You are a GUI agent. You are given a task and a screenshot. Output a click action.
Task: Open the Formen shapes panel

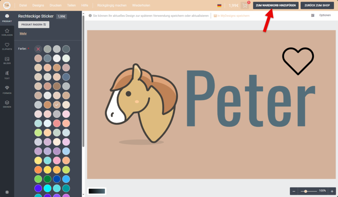pyautogui.click(x=7, y=89)
